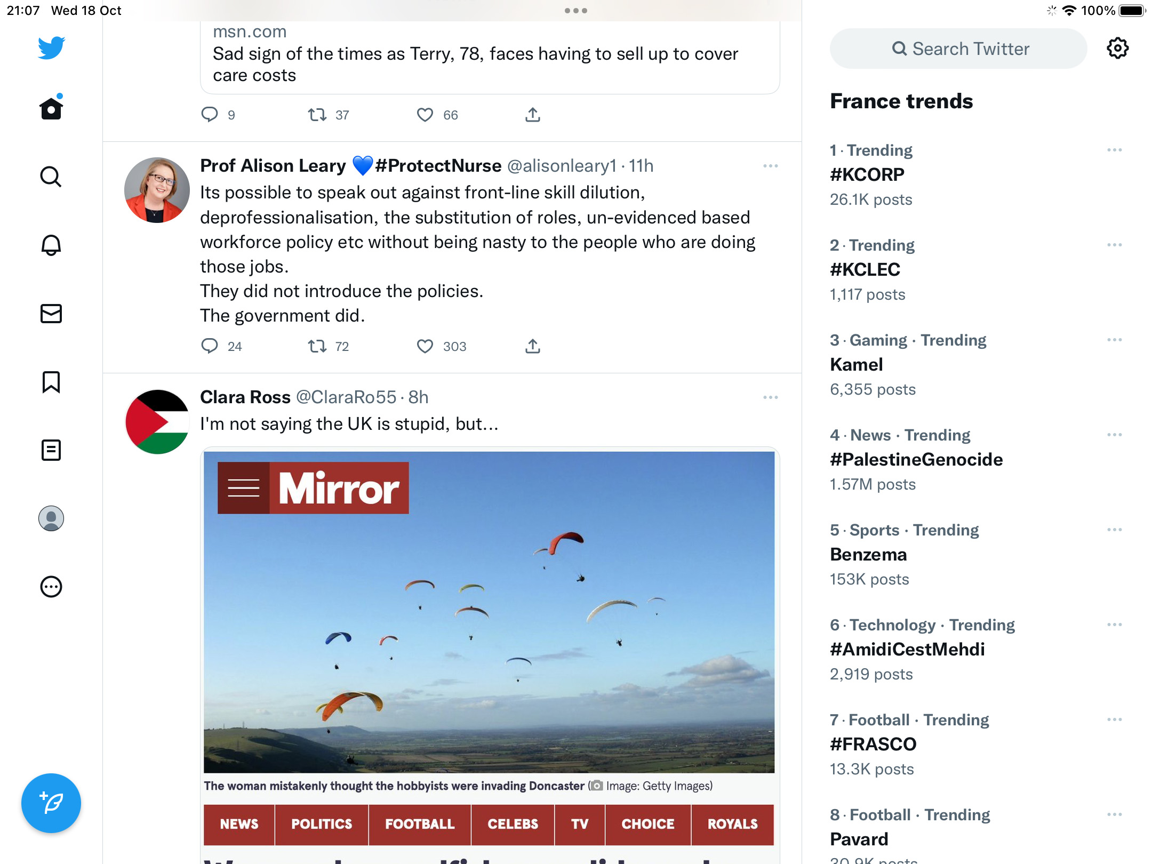Retweet Prof Alison Leary's tweet
Viewport: 1152px width, 864px height.
[x=317, y=346]
